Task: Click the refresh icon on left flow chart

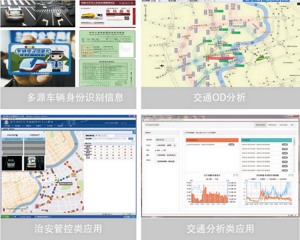Action: pos(234,175)
